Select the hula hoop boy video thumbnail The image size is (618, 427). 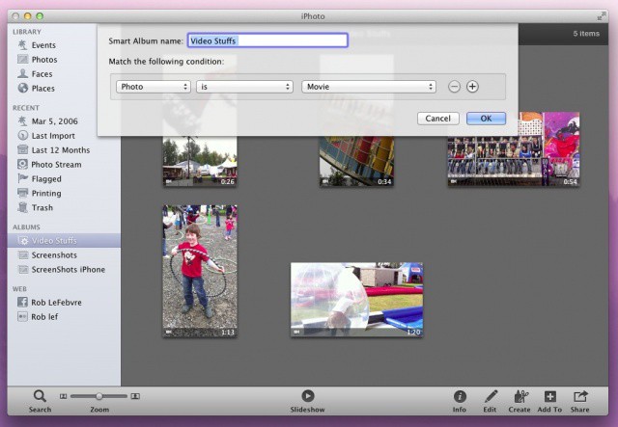pyautogui.click(x=200, y=271)
